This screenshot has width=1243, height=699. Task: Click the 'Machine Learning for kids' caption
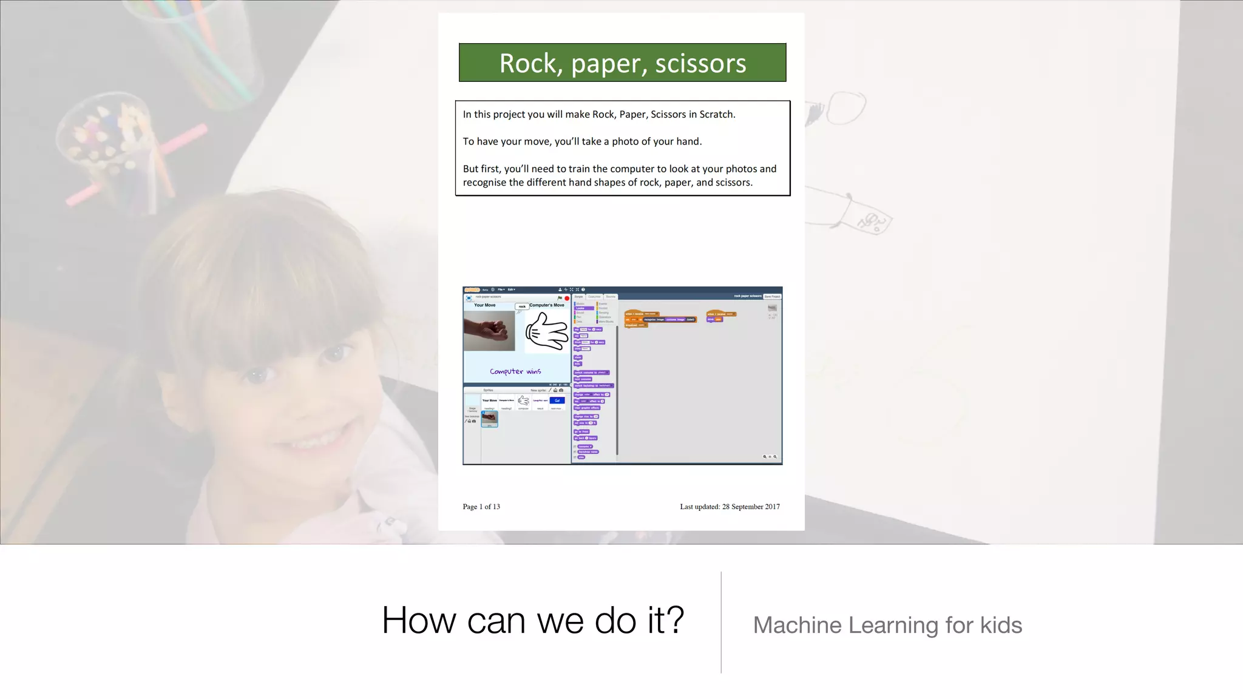coord(887,625)
